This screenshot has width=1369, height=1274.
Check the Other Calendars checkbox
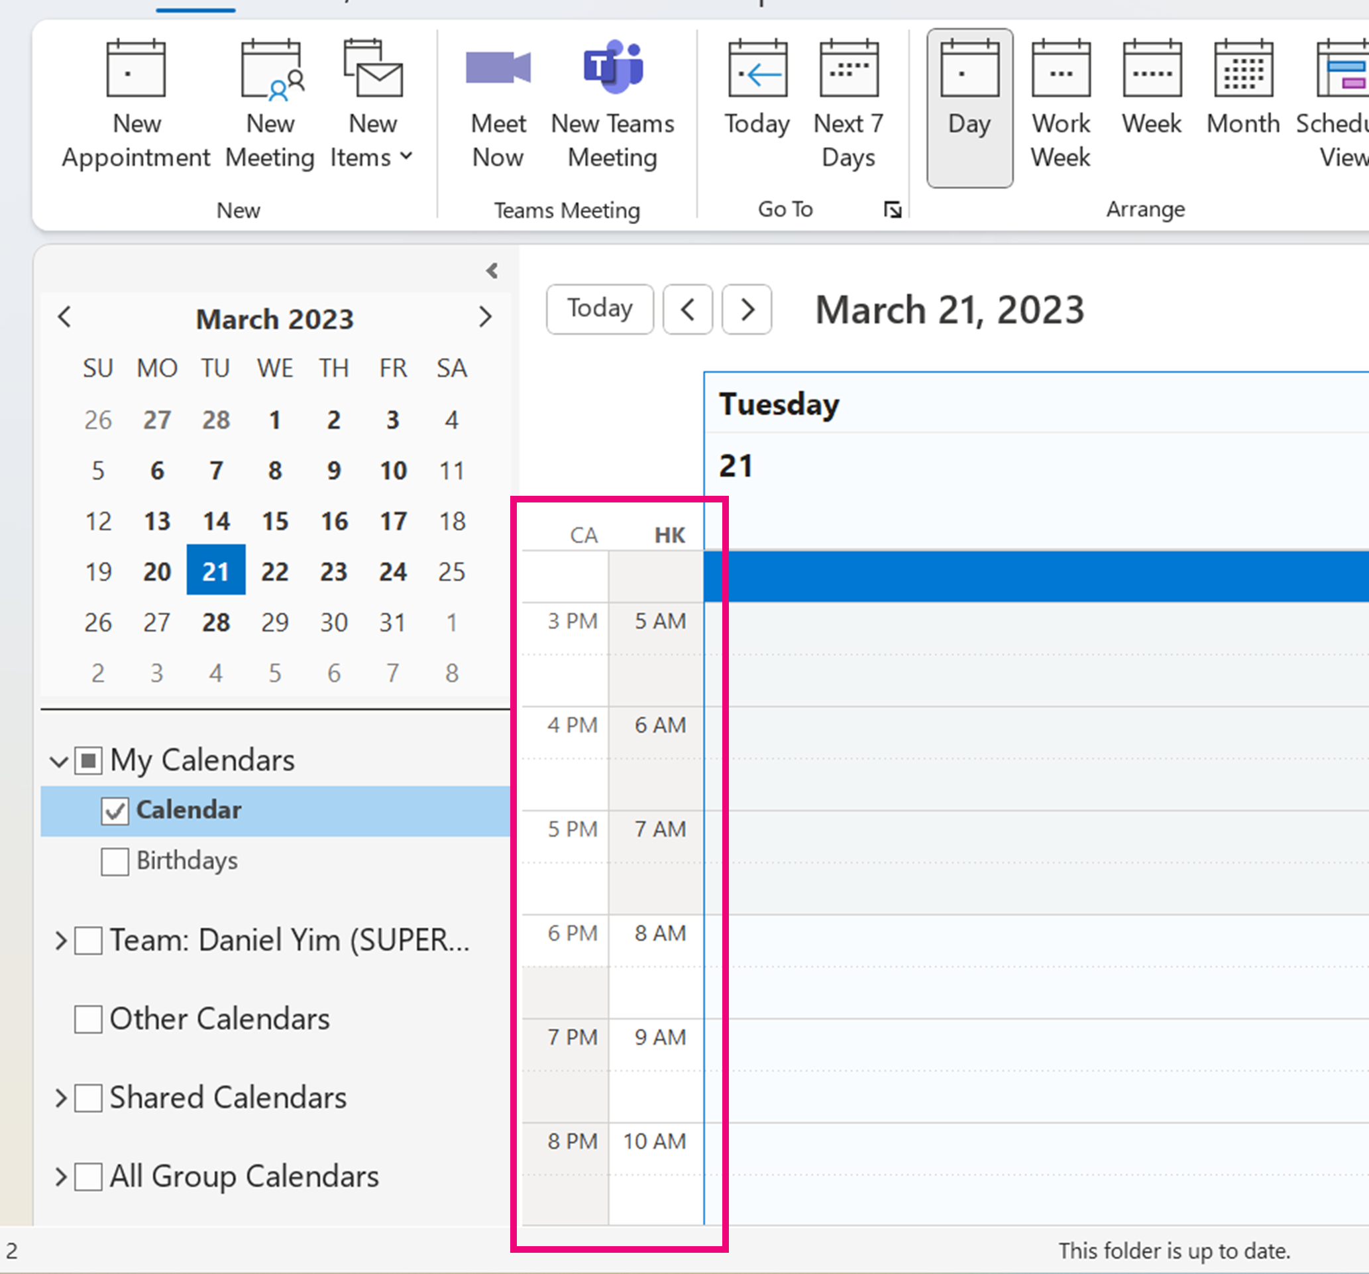tap(88, 1019)
